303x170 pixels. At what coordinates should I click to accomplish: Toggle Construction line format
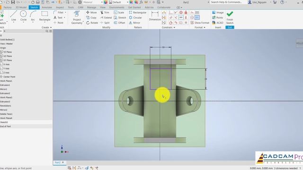pyautogui.click(x=192, y=13)
